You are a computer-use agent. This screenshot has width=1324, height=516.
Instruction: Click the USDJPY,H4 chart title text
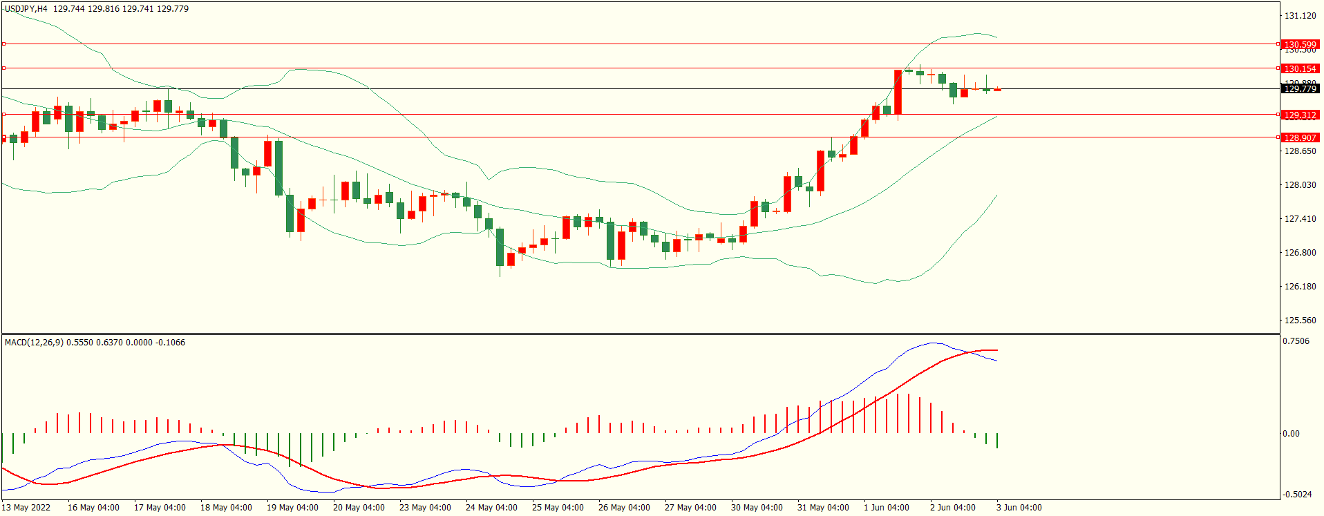pos(26,9)
